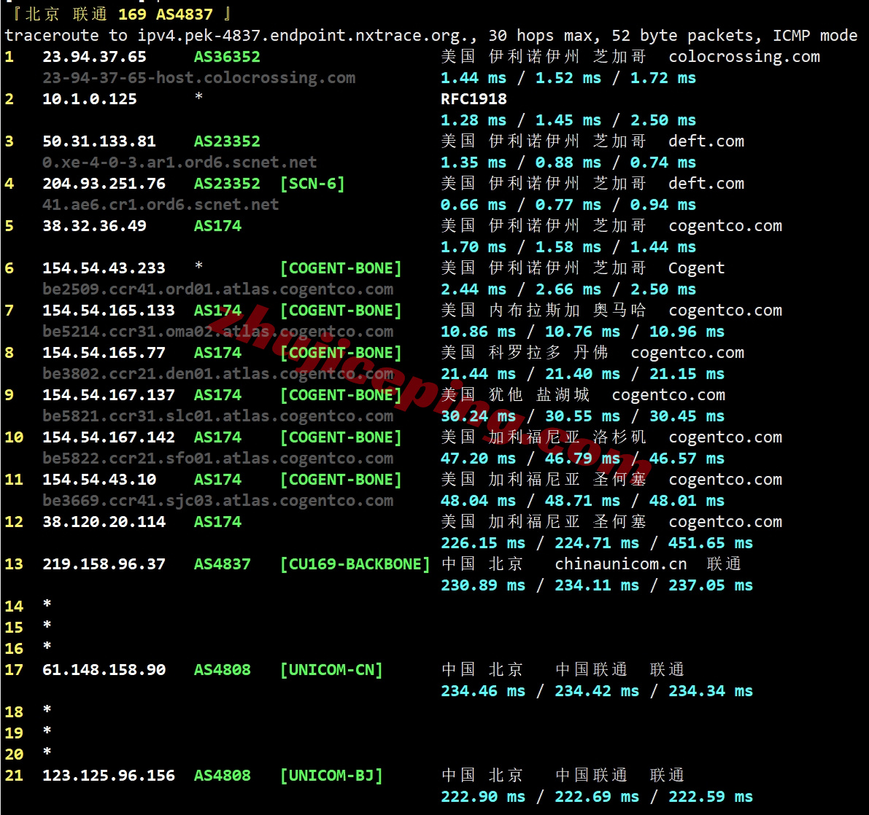Select the 234.46 ms latency value
Viewport: 869px width, 815px height.
[x=483, y=692]
